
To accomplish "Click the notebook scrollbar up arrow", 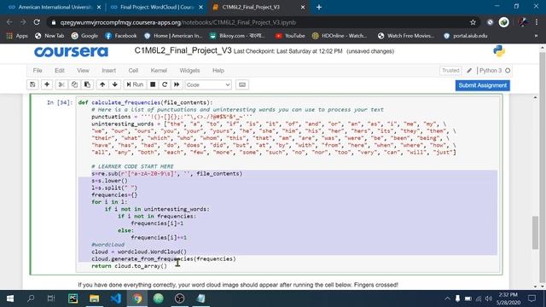I will tap(535, 98).
